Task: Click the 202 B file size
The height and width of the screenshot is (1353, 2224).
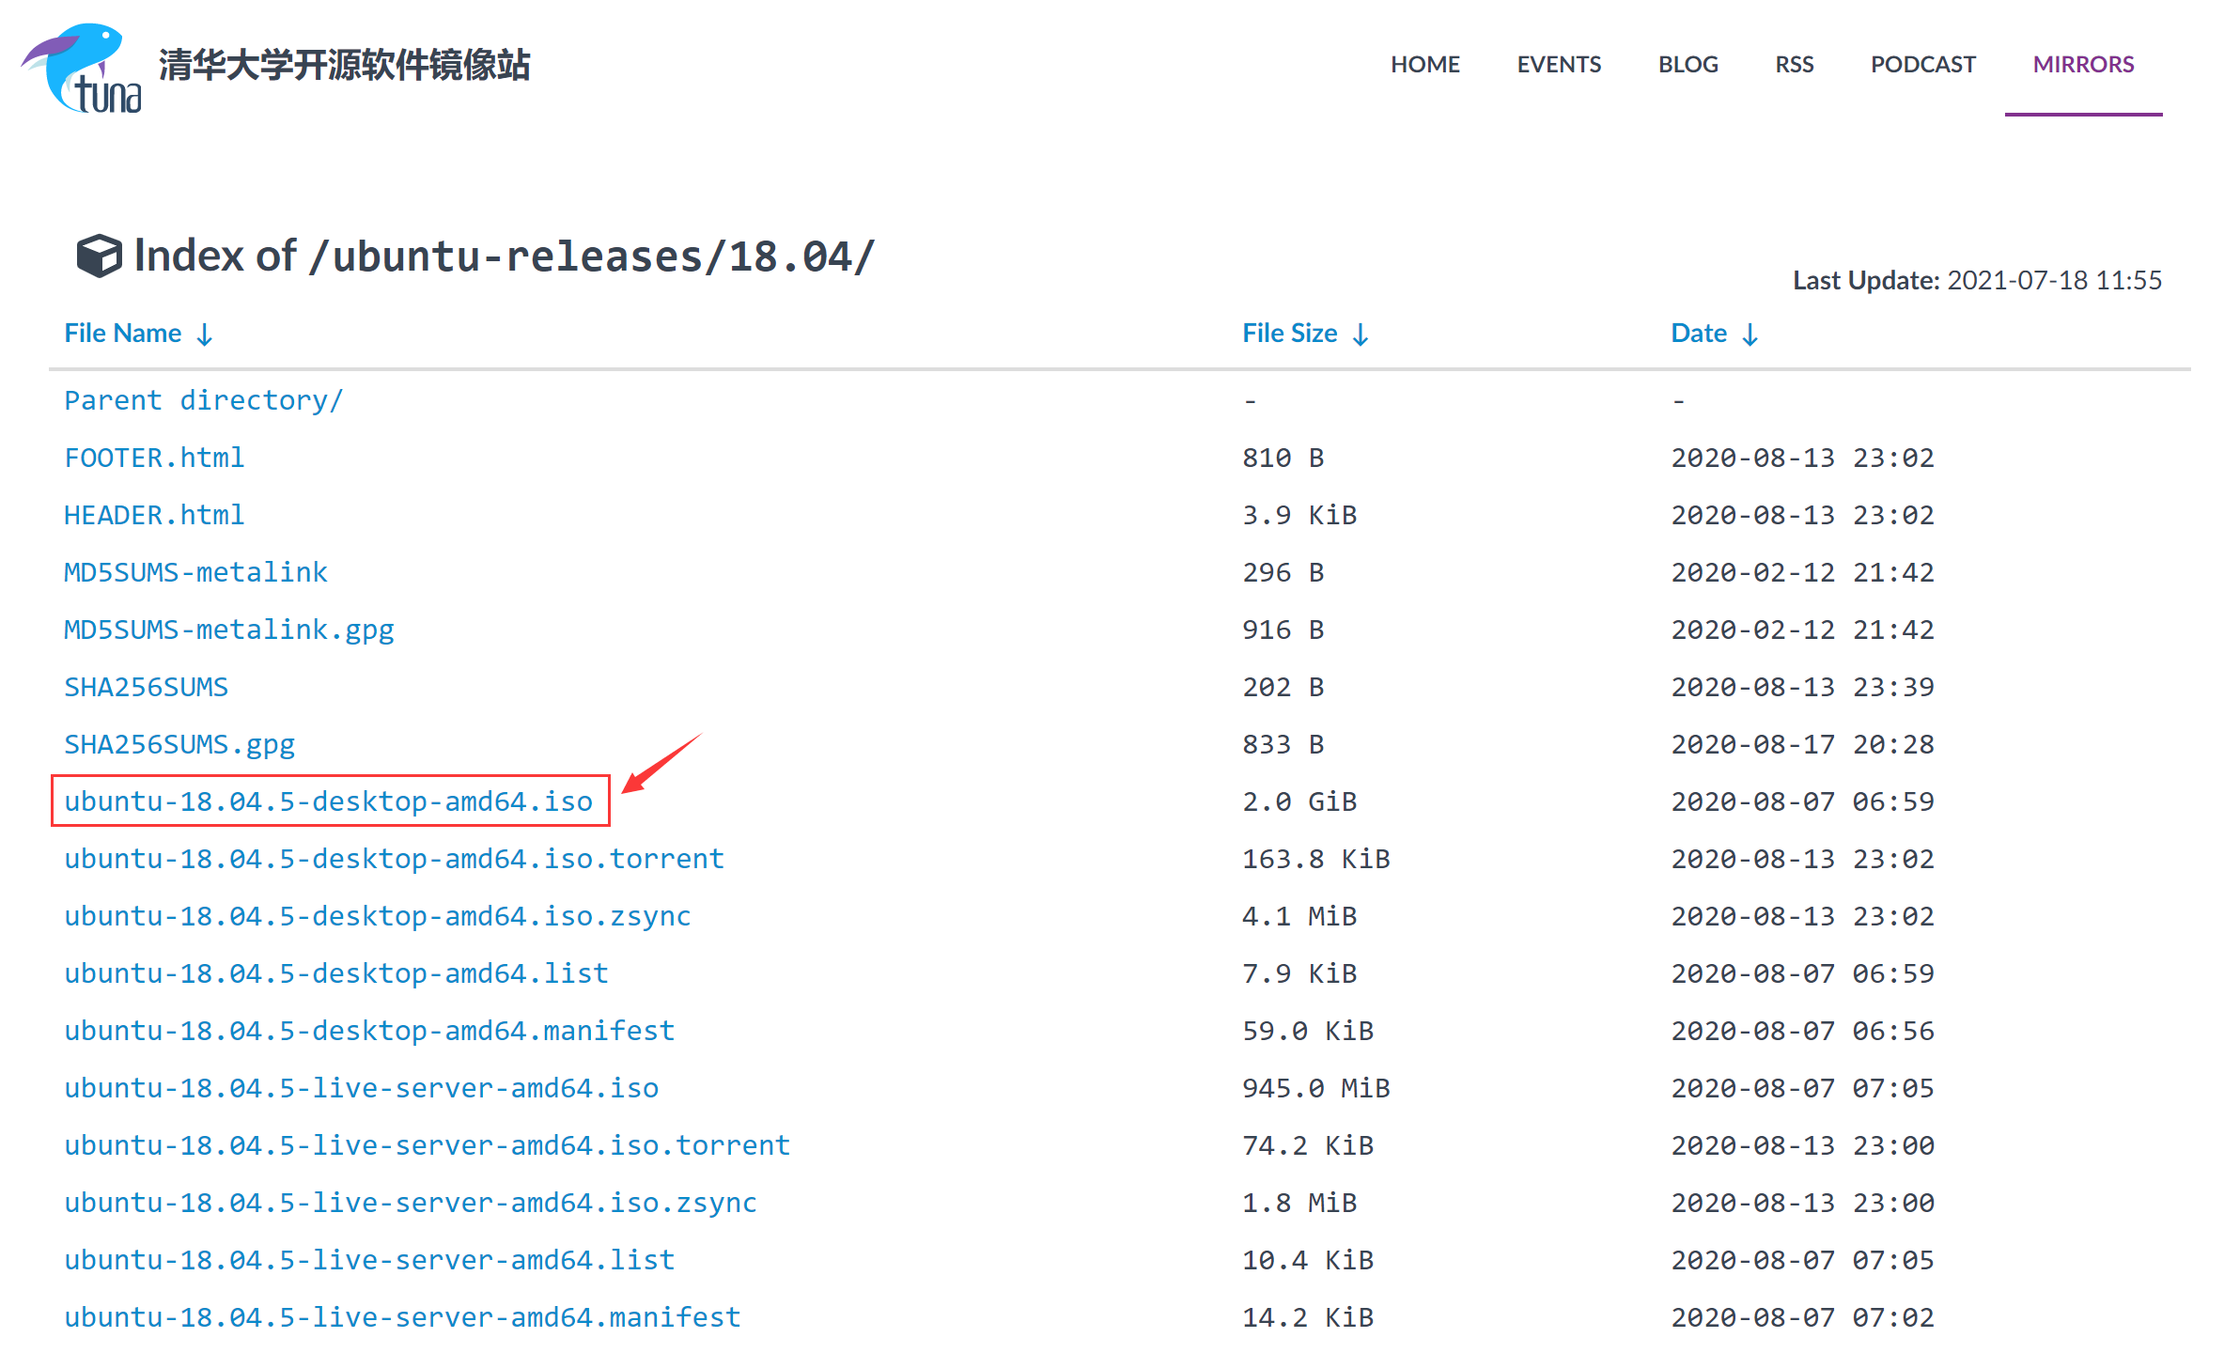Action: click(1283, 687)
